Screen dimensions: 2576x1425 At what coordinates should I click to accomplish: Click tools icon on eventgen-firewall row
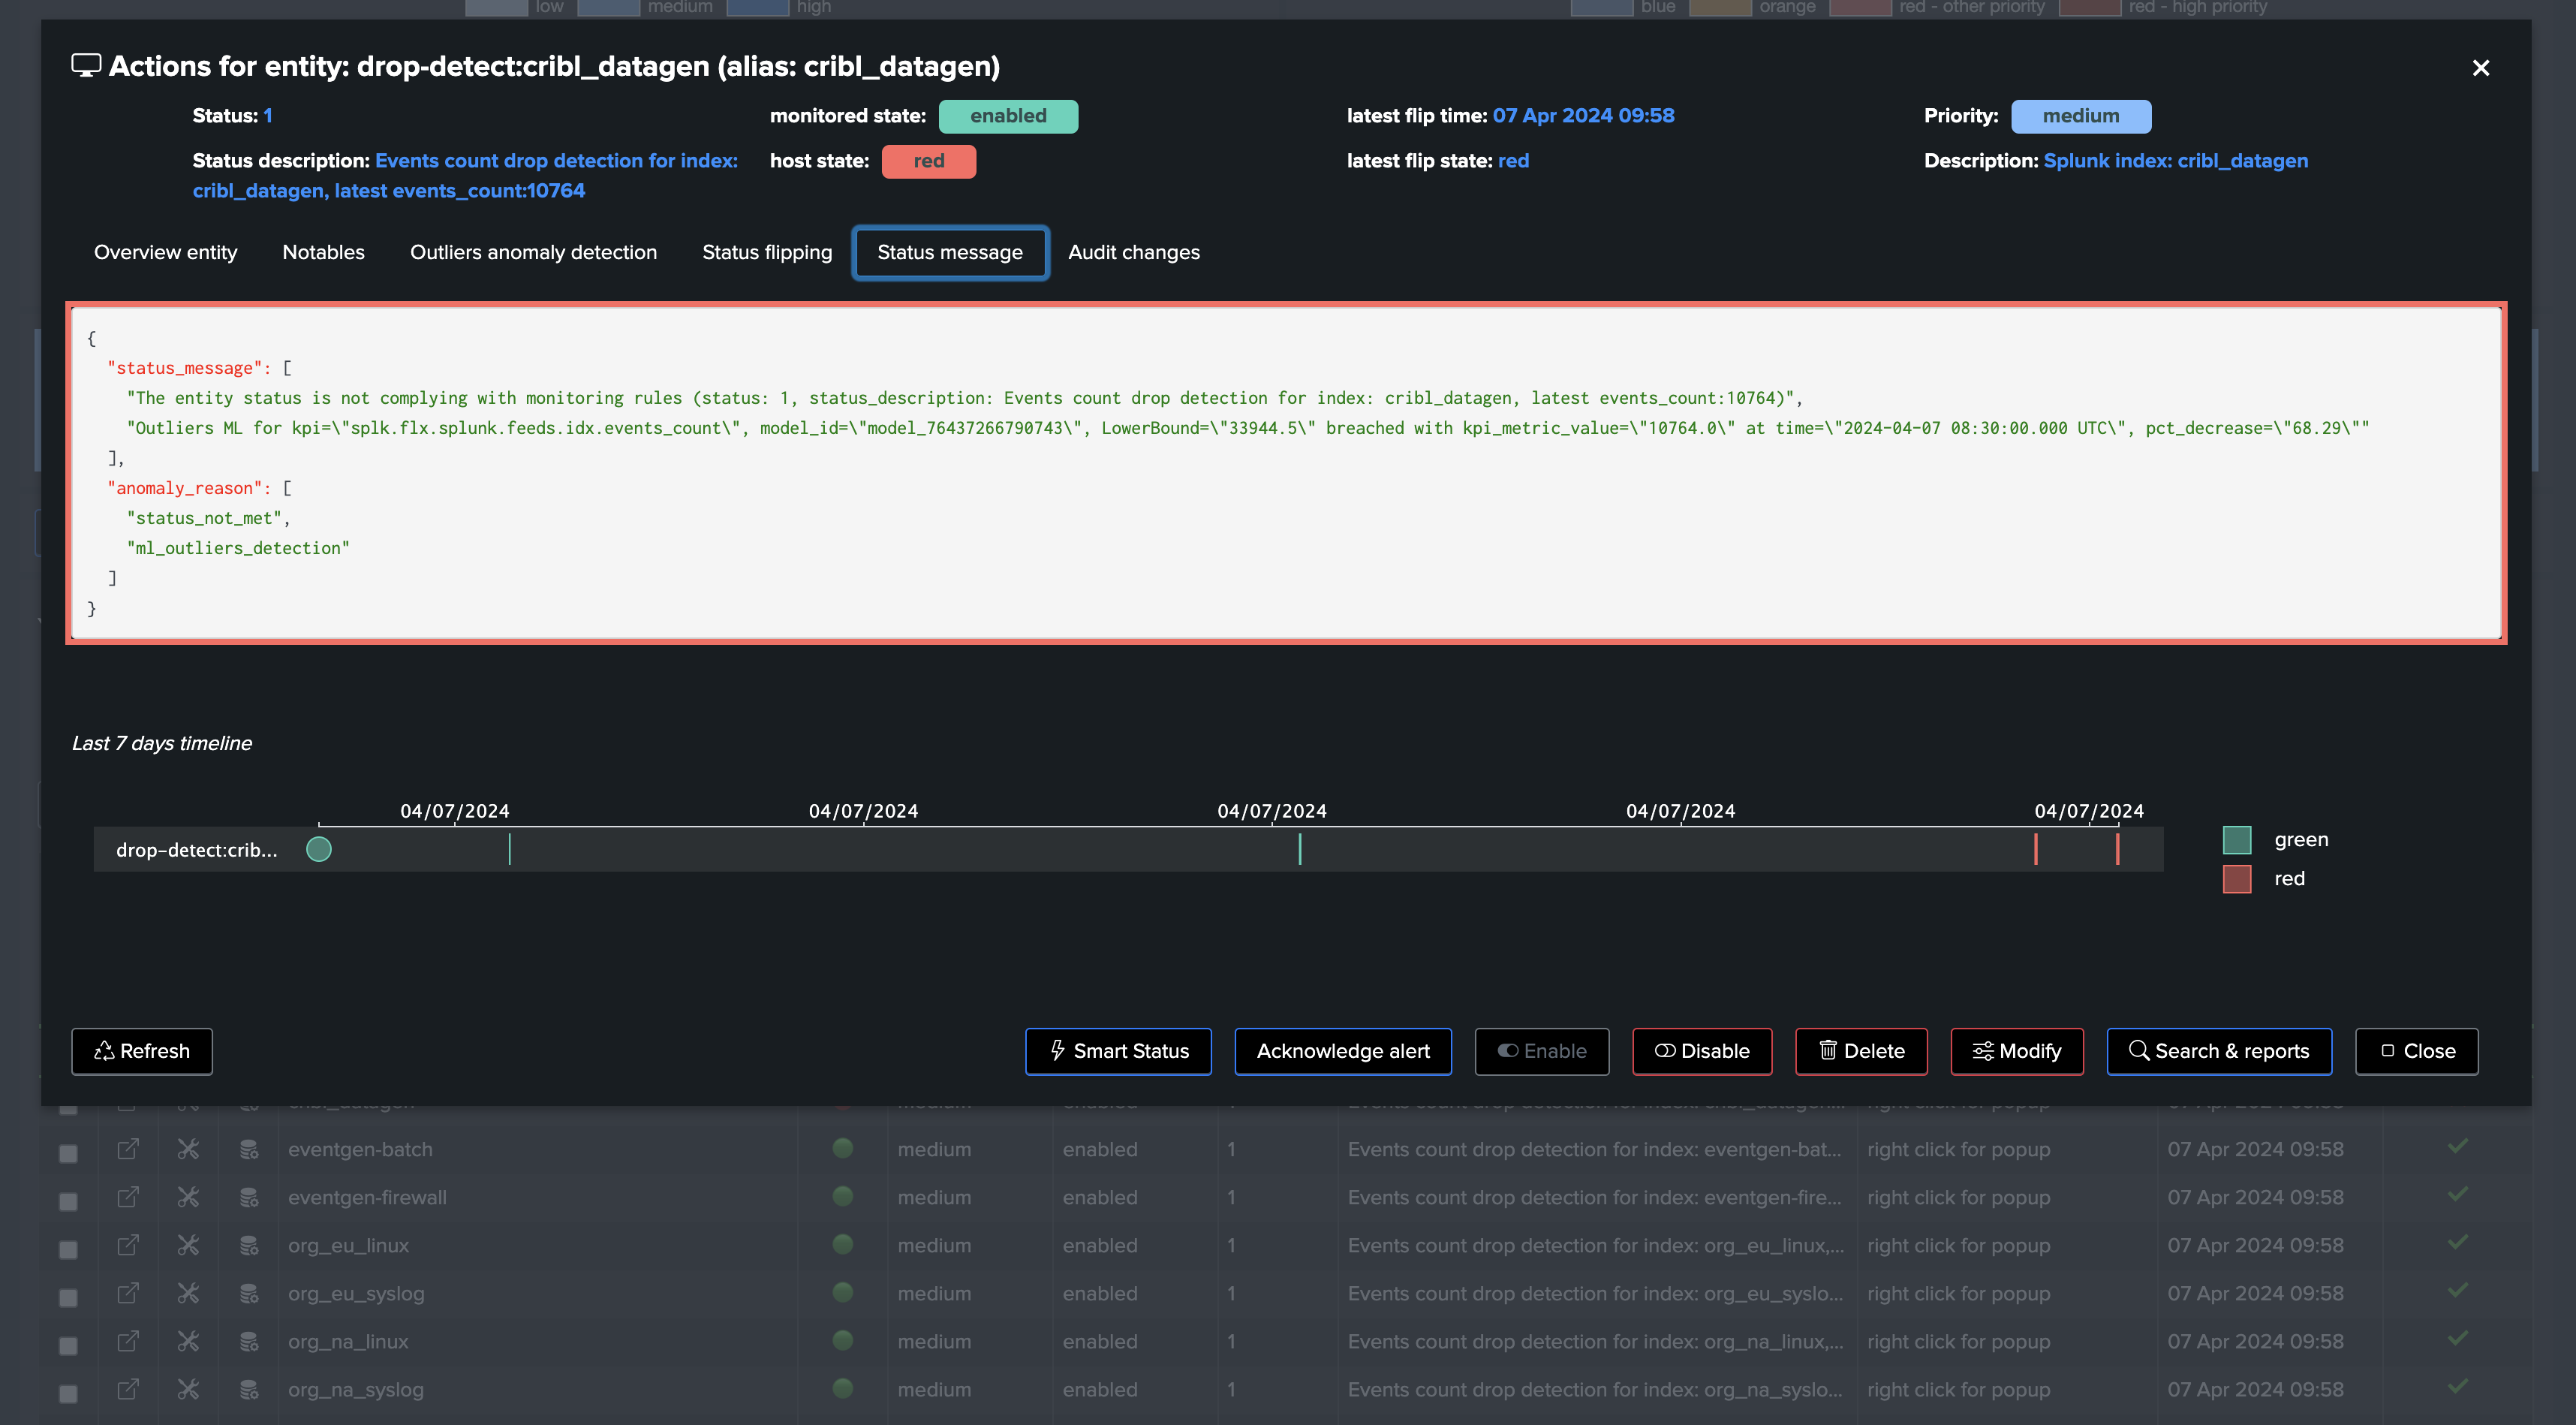[188, 1197]
